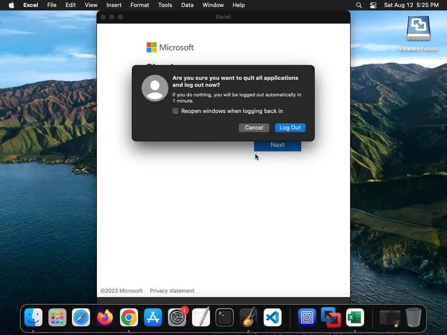Open the Apple menu
Image resolution: width=447 pixels, height=335 pixels.
11,5
